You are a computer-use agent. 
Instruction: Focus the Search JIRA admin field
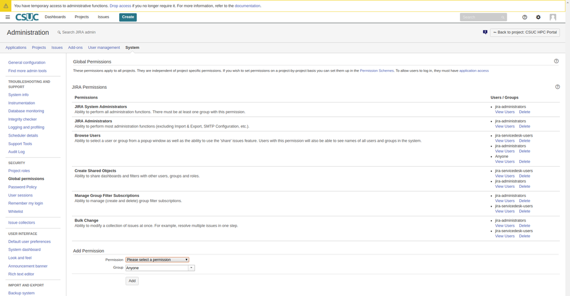pyautogui.click(x=79, y=32)
